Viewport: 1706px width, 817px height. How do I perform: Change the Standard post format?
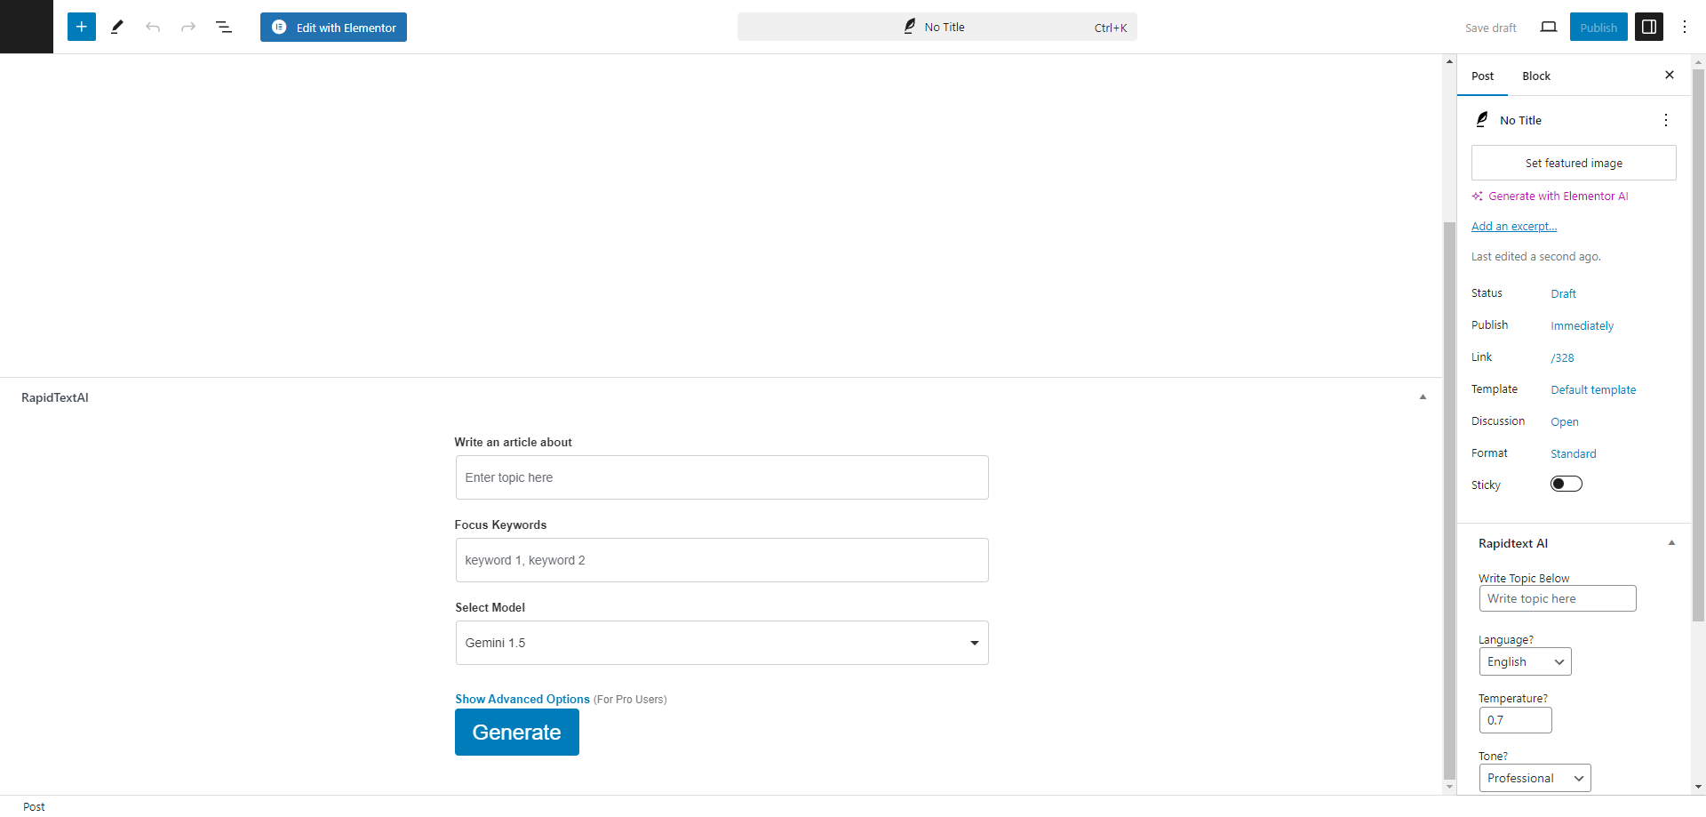[1574, 453]
